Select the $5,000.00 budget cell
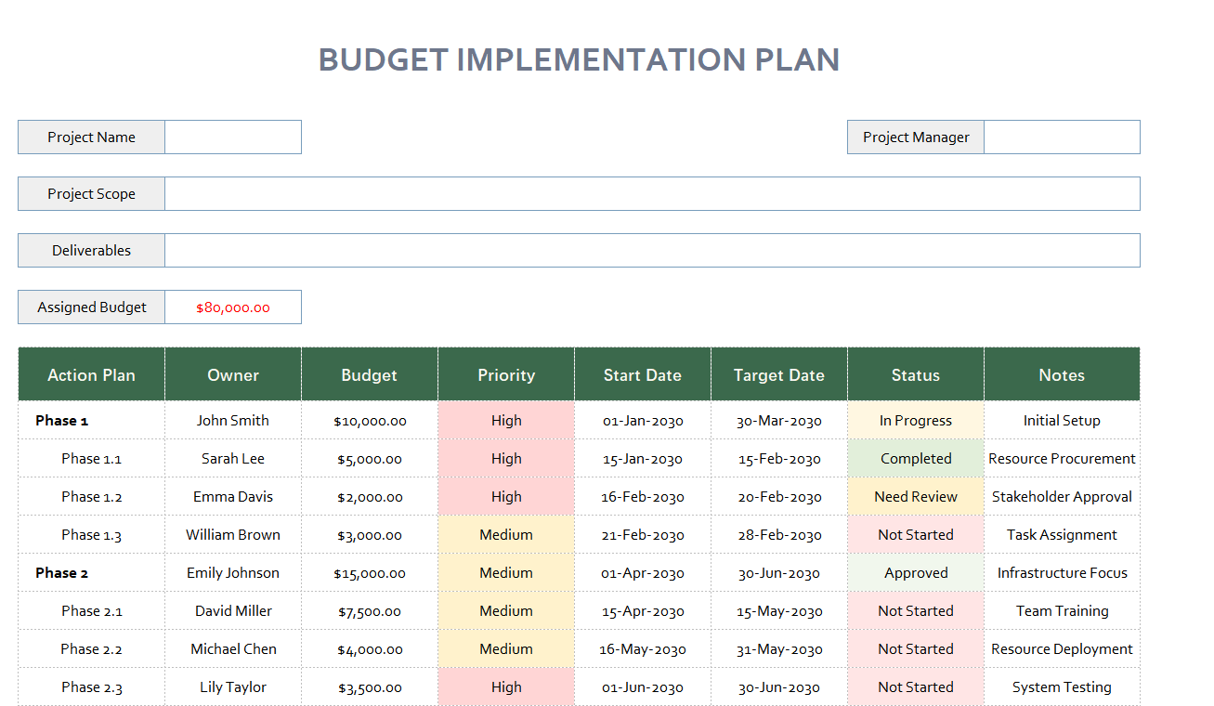The image size is (1214, 706). 370,458
